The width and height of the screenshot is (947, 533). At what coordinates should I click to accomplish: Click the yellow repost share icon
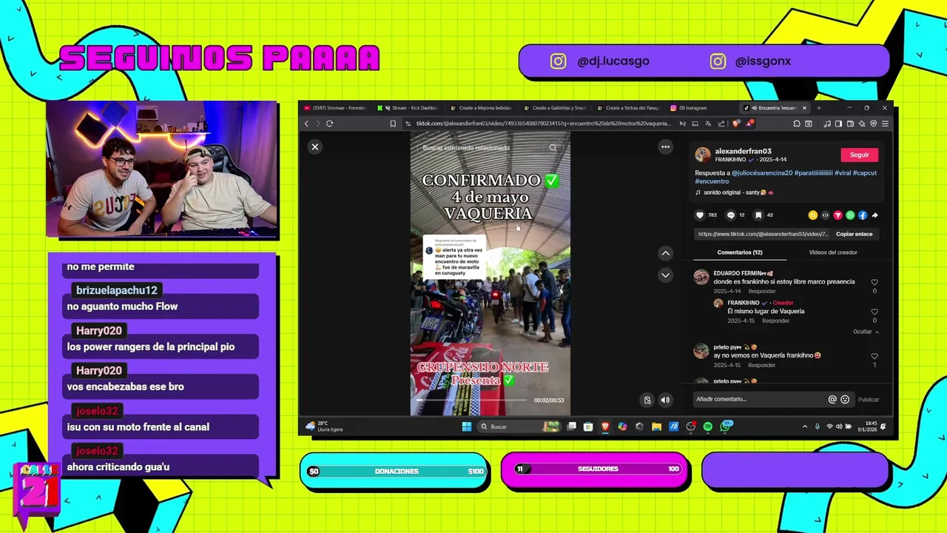812,215
